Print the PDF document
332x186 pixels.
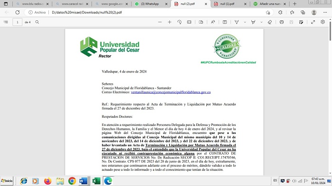(x=282, y=22)
